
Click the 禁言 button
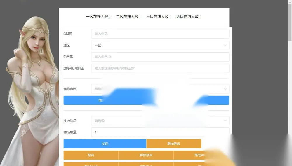[91, 155]
